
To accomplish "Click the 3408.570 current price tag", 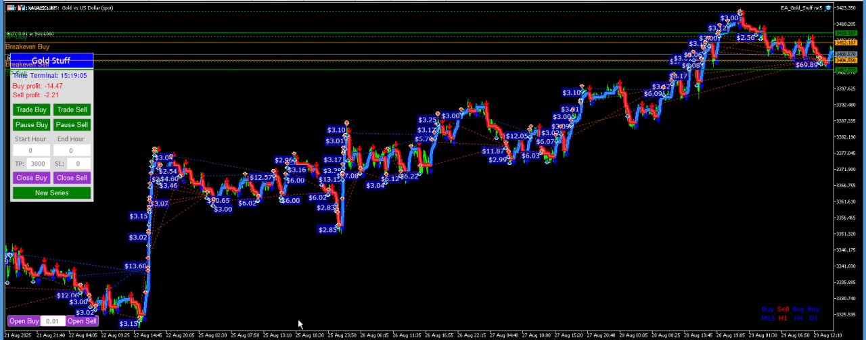I will (x=846, y=54).
